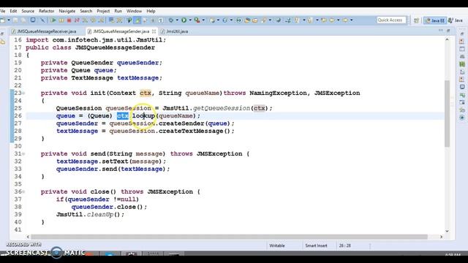Click the Open Task toolbar icon
This screenshot has width=468, height=263.
[255, 20]
